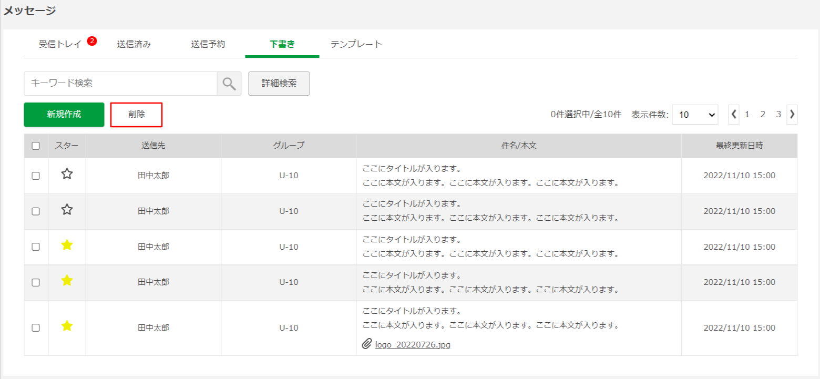The width and height of the screenshot is (820, 379).
Task: Click the magnifying glass search icon
Action: (229, 84)
